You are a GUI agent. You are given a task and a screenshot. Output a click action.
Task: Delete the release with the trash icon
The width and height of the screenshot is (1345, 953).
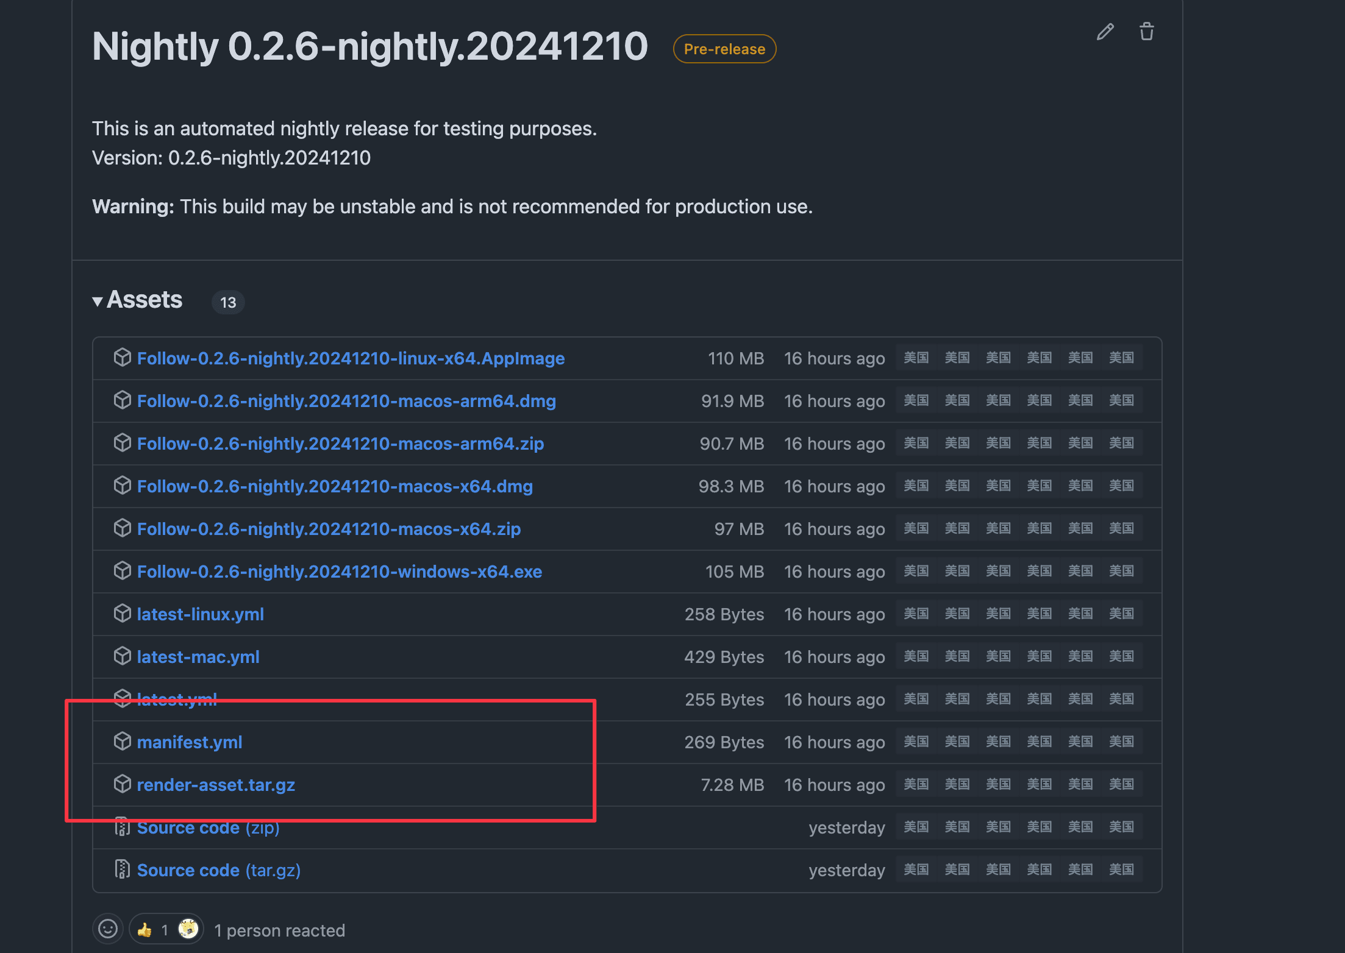pyautogui.click(x=1147, y=32)
